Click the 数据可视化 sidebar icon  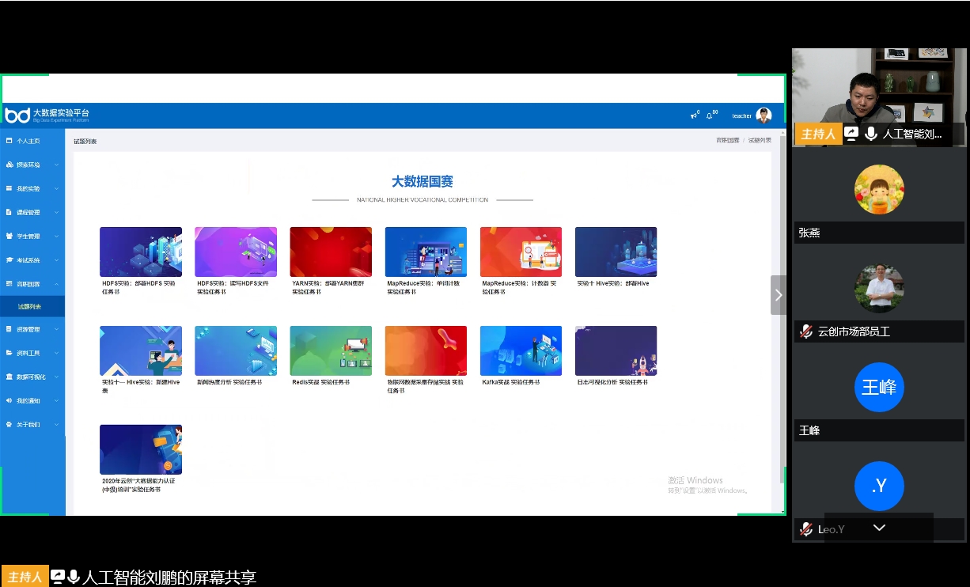click(x=9, y=377)
